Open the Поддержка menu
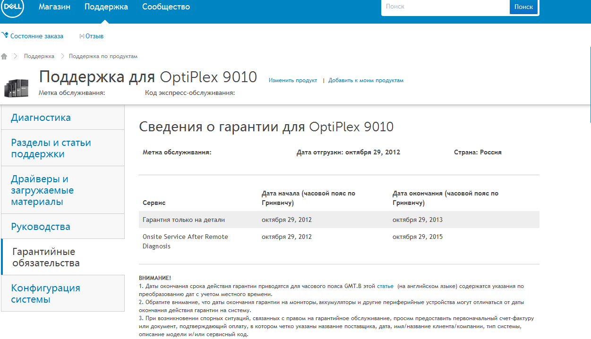591x339 pixels. coord(106,7)
